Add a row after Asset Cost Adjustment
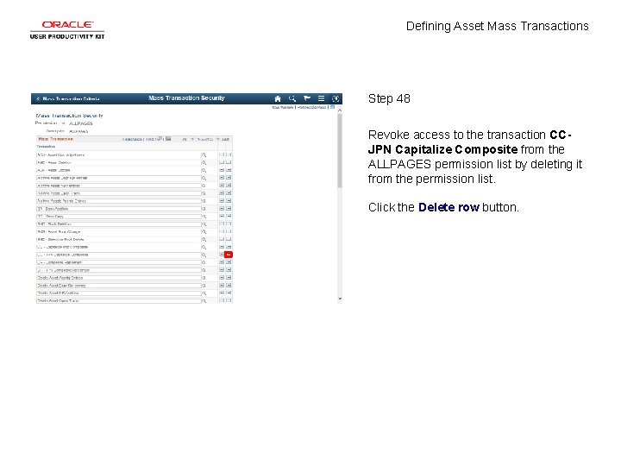621x466 pixels. (x=222, y=155)
